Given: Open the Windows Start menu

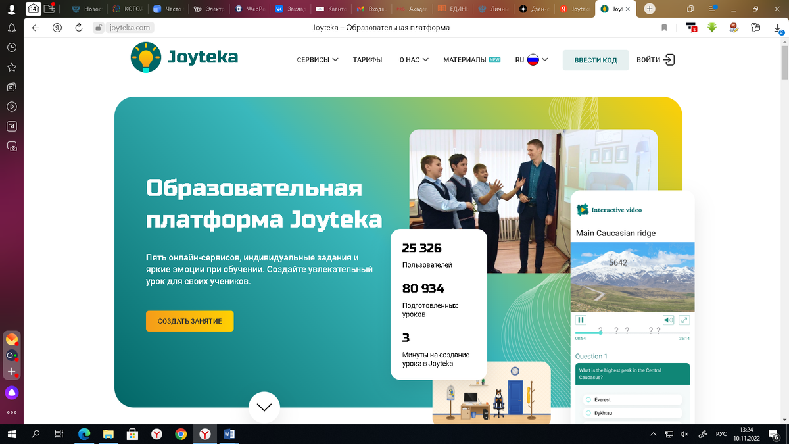Looking at the screenshot, I should pos(12,434).
